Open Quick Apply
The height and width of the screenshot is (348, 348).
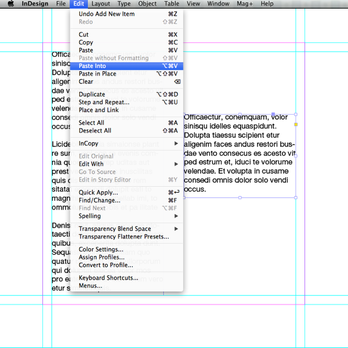pyautogui.click(x=126, y=192)
